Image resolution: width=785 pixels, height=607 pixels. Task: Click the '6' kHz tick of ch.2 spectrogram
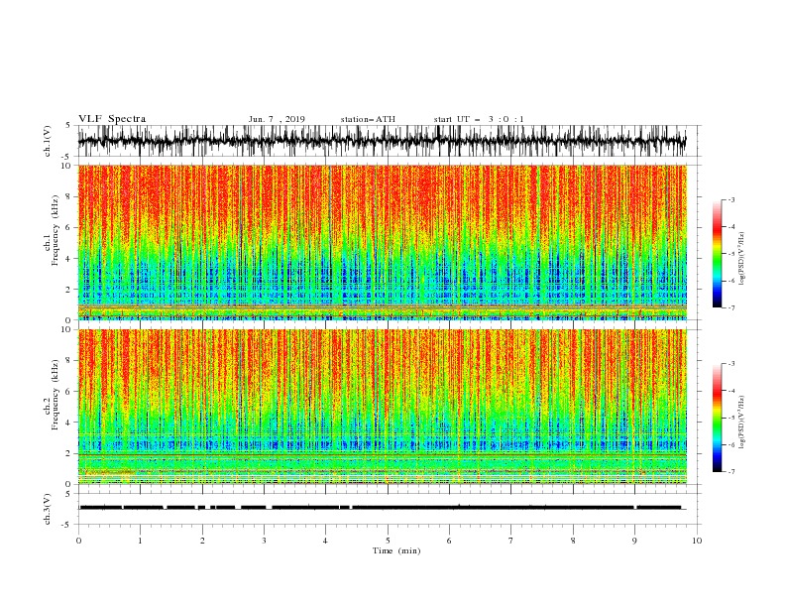68,391
